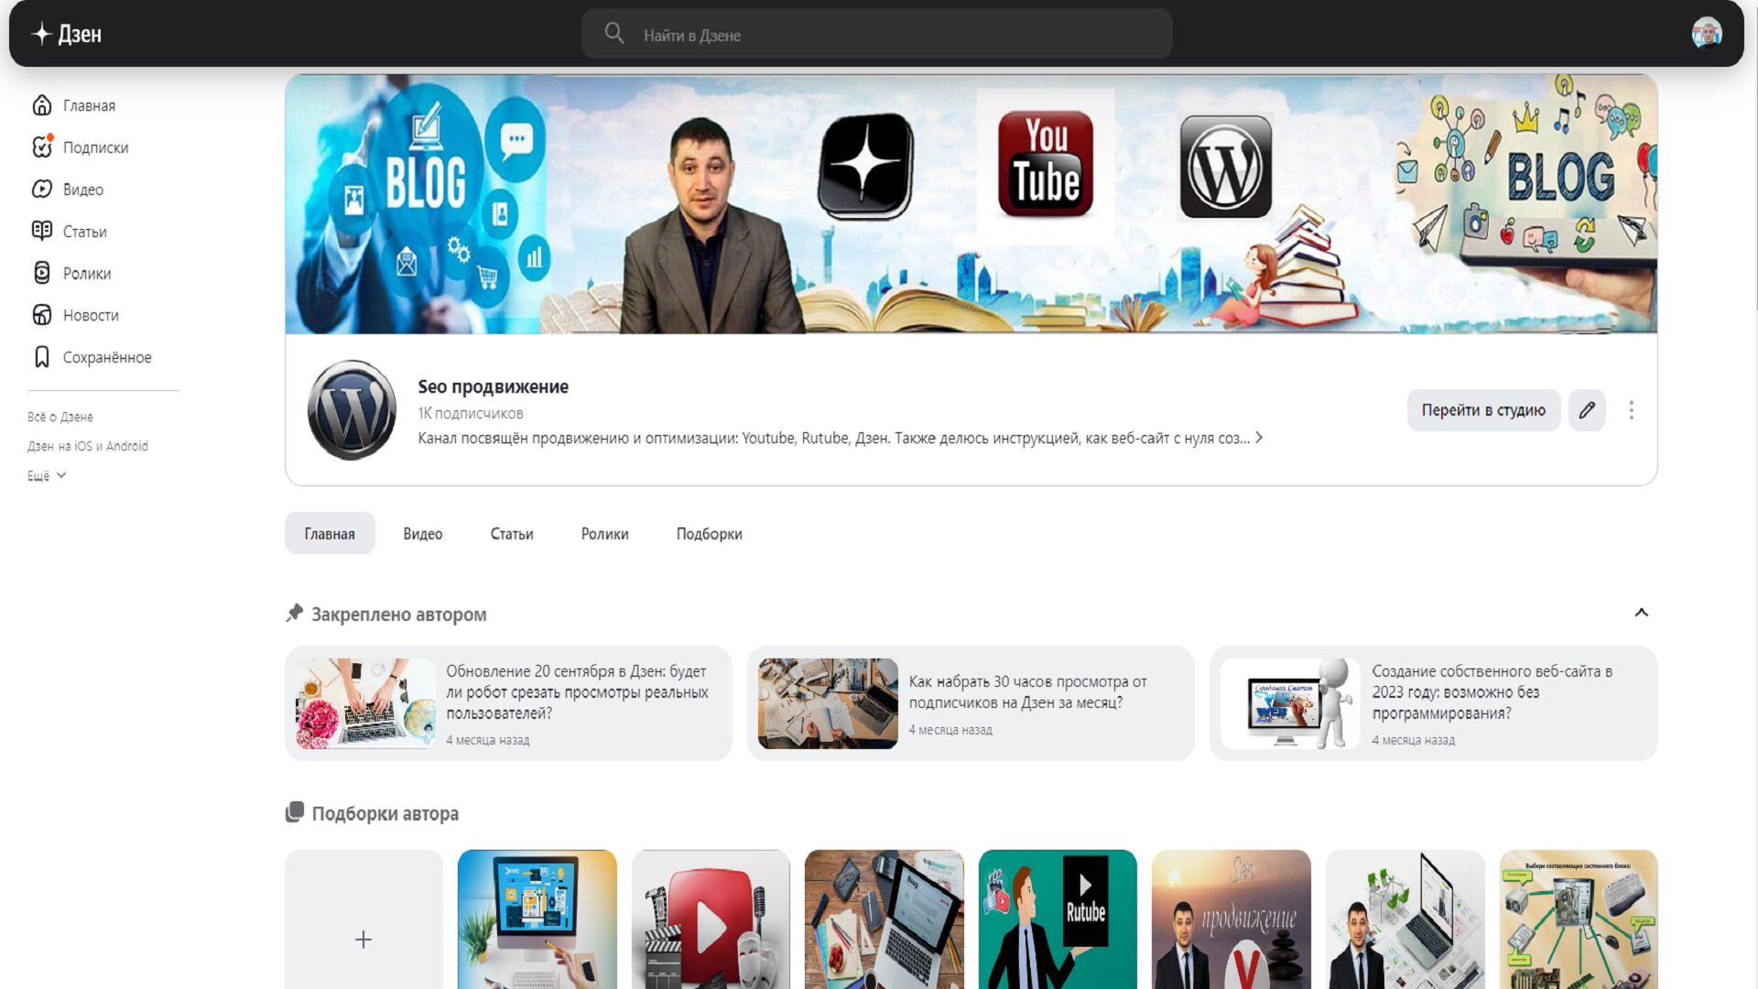Open pinned article Как набрать 30 часов просмотра
This screenshot has width=1758, height=989.
point(971,703)
